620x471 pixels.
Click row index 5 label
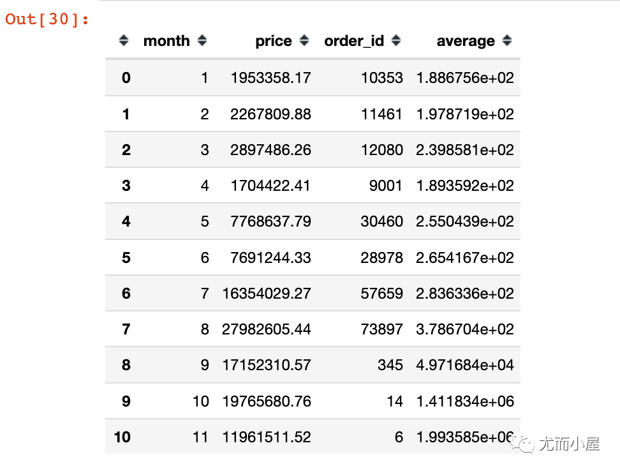pyautogui.click(x=126, y=258)
